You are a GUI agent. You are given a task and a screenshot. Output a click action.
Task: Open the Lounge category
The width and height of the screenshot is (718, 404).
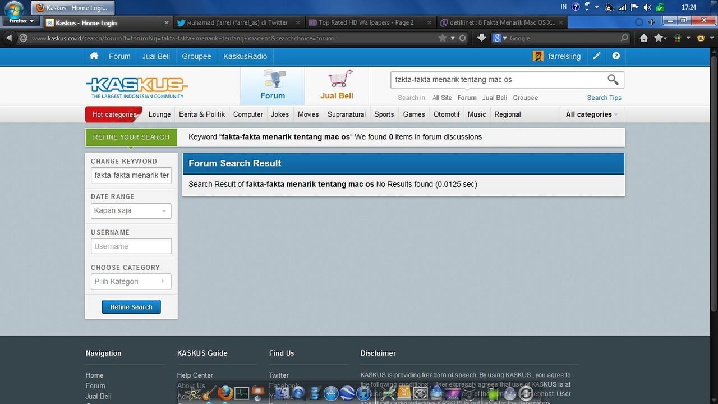tap(159, 114)
